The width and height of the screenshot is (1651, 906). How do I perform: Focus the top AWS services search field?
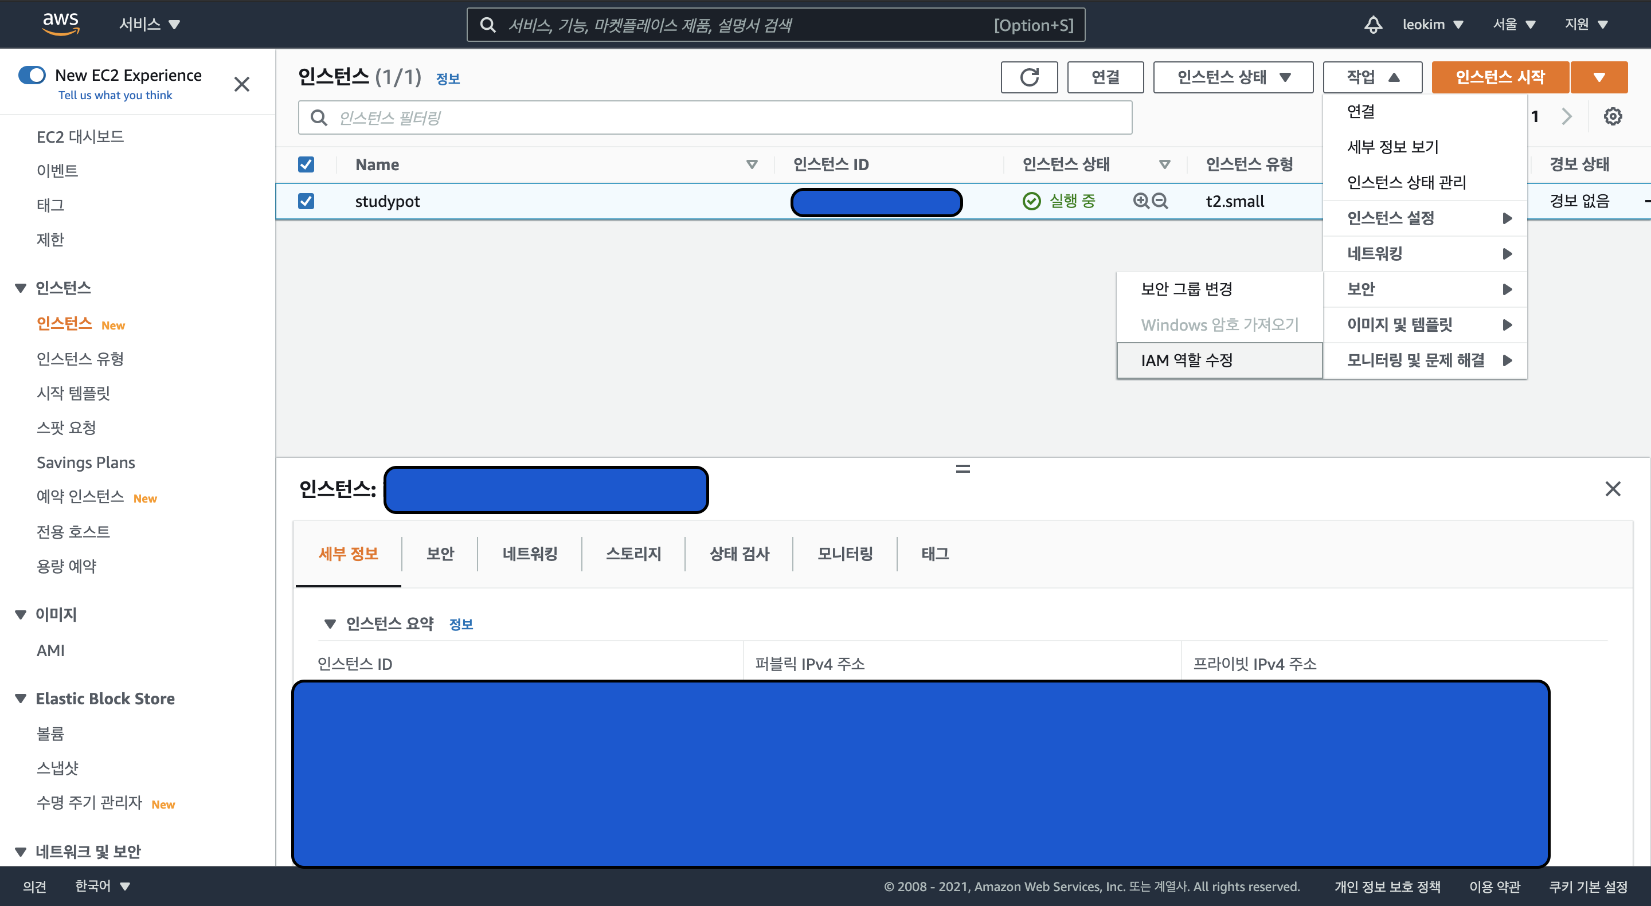coord(776,25)
